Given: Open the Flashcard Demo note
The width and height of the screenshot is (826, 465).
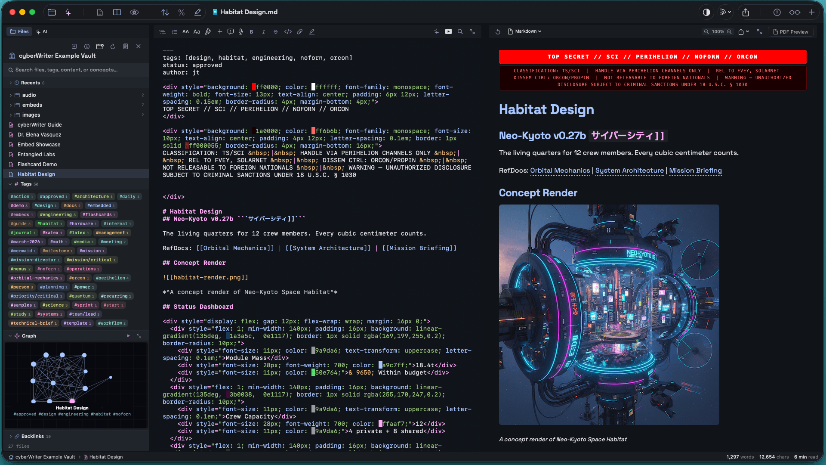Looking at the screenshot, I should point(37,164).
